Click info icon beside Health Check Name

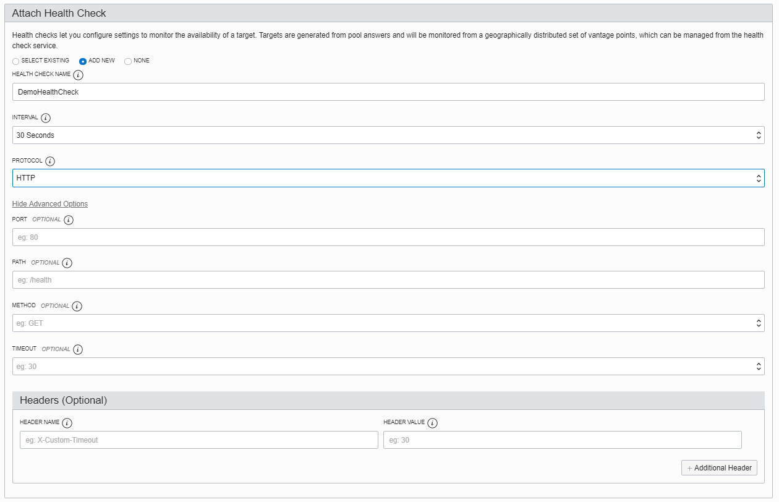coord(78,75)
